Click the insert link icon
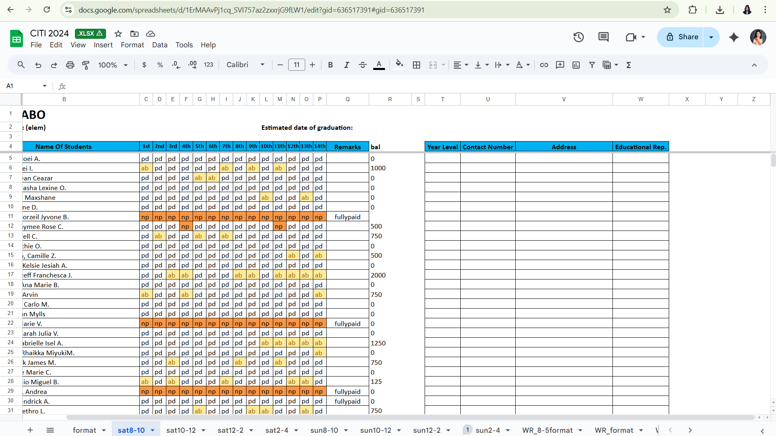The image size is (776, 436). coord(544,65)
